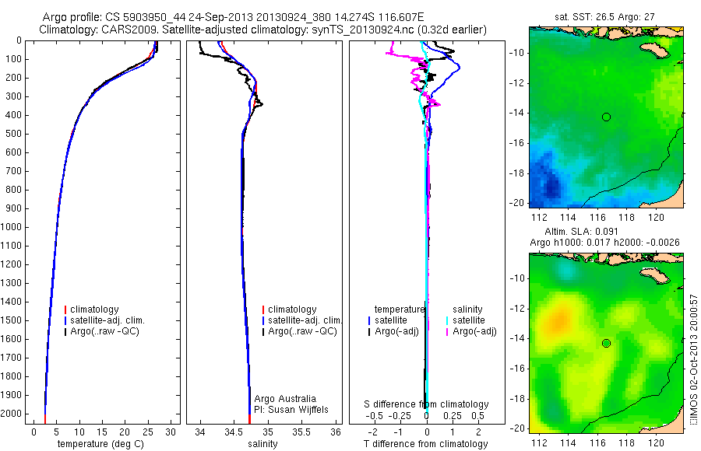Click 'T difference from climatology' axis label
The height and width of the screenshot is (451, 701).
point(425,444)
